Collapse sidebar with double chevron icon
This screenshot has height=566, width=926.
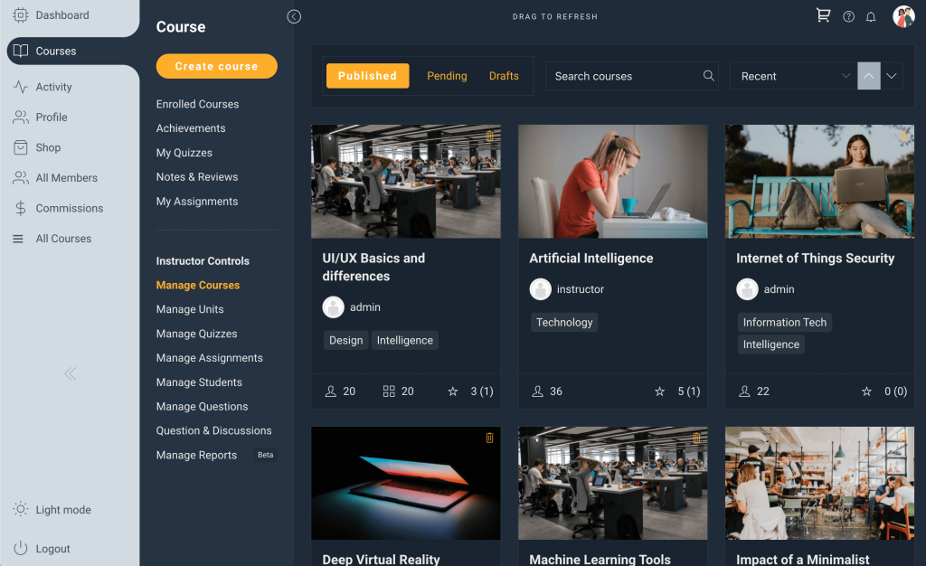71,373
